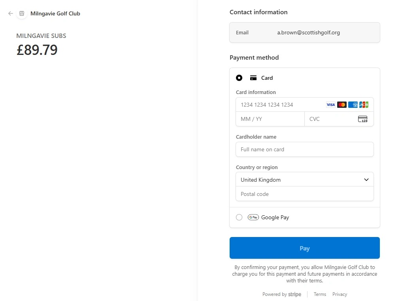
Task: Open the Privacy link
Action: coord(340,294)
